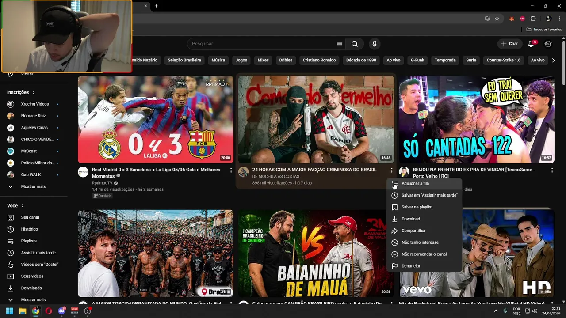This screenshot has height=318, width=566.
Task: Close the current browser tab
Action: tap(145, 6)
